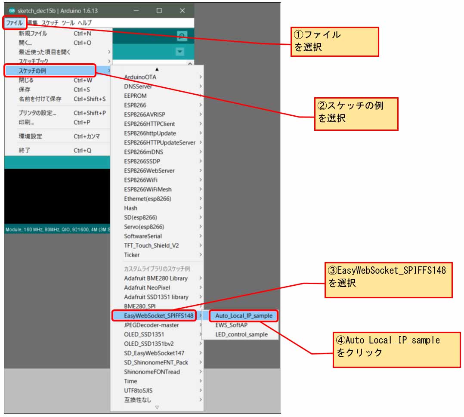Open the ヘルプ menu
Image resolution: width=464 pixels, height=417 pixels.
click(85, 23)
